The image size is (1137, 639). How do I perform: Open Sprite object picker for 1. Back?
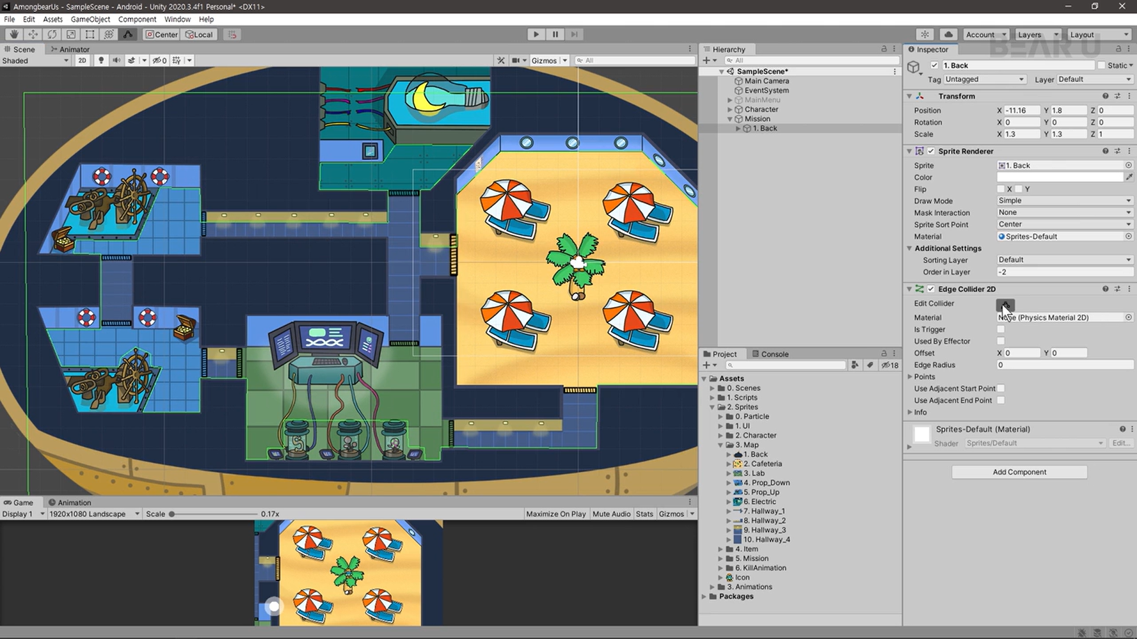(x=1129, y=166)
